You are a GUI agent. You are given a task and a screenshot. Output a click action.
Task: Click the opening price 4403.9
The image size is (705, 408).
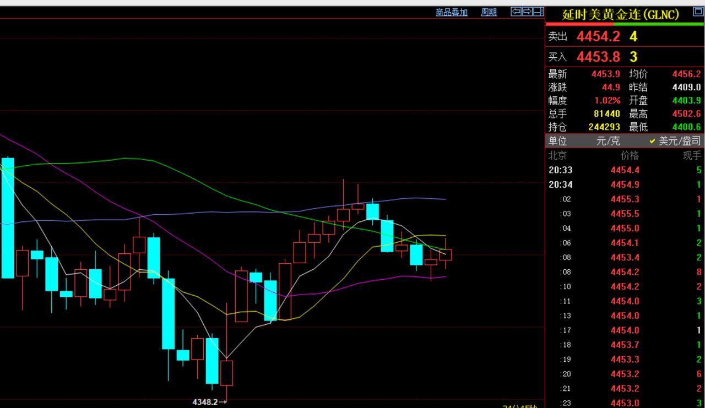click(x=686, y=101)
